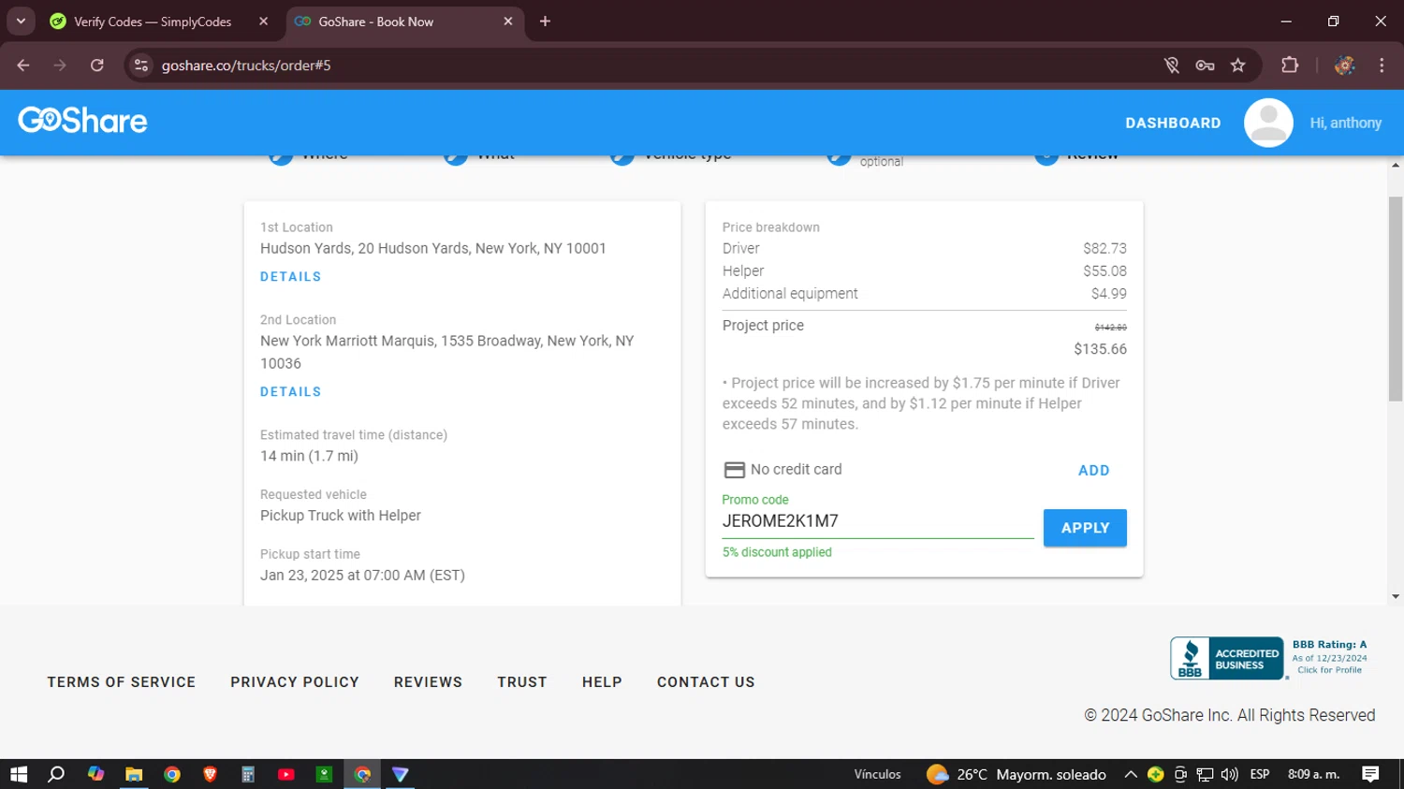Open the volume control in system tray
The image size is (1404, 789).
coord(1229,774)
